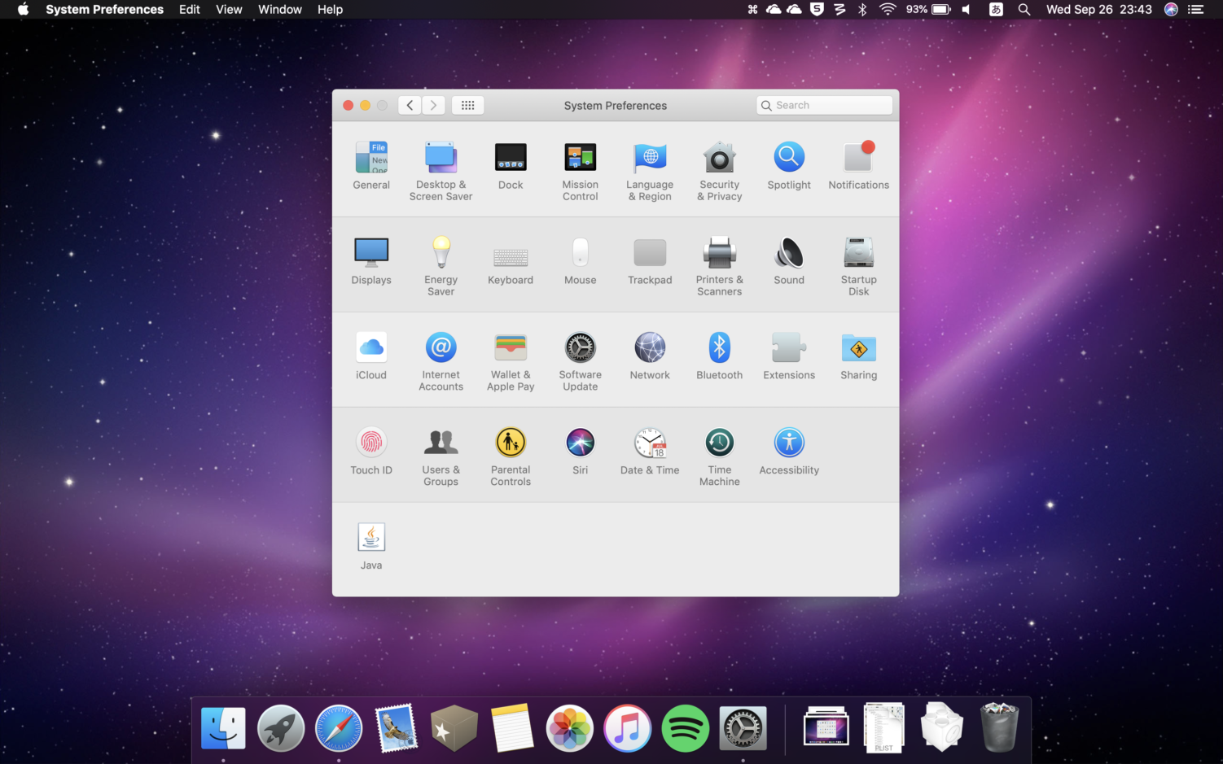Image resolution: width=1223 pixels, height=764 pixels.
Task: Click the back navigation arrow
Action: coord(410,105)
